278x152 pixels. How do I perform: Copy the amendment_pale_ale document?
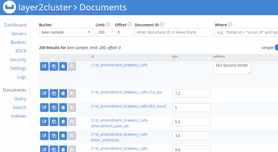click(54, 122)
